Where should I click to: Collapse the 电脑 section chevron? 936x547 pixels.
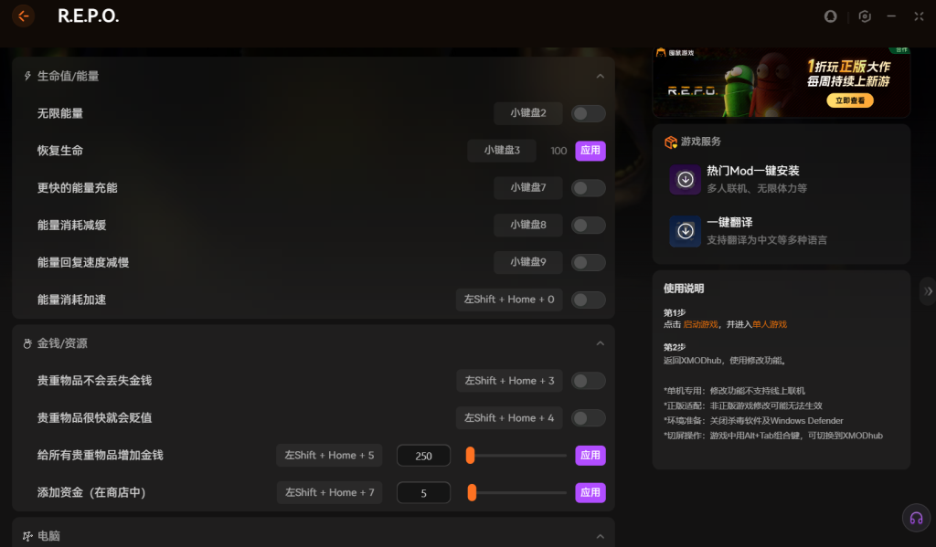[x=600, y=536]
